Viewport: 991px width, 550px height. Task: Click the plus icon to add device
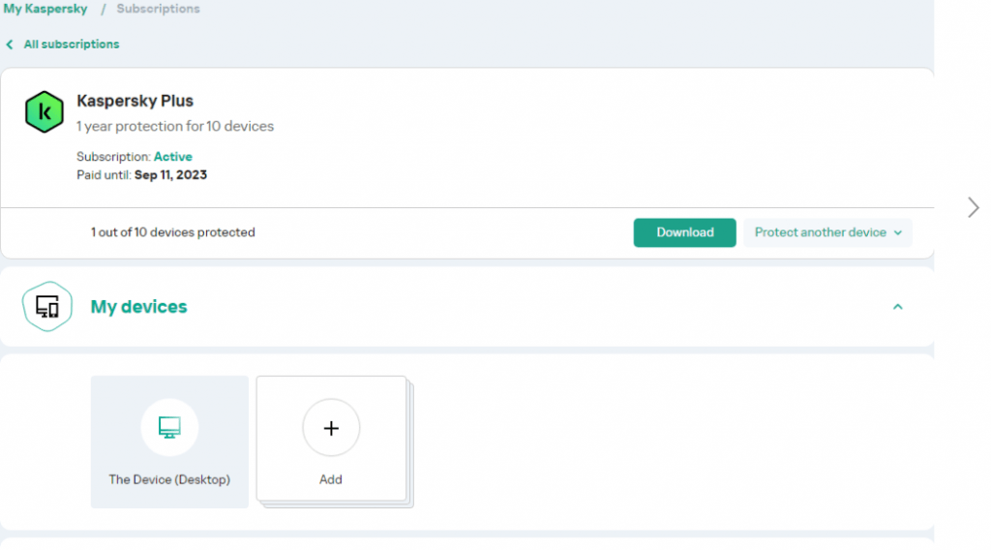click(331, 428)
